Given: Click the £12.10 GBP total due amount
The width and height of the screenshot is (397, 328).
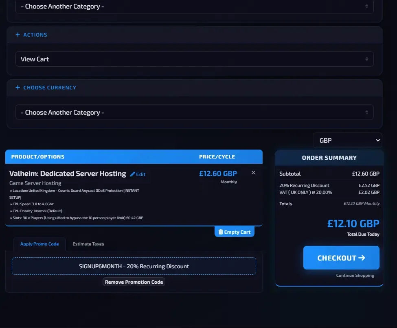Looking at the screenshot, I should point(353,224).
